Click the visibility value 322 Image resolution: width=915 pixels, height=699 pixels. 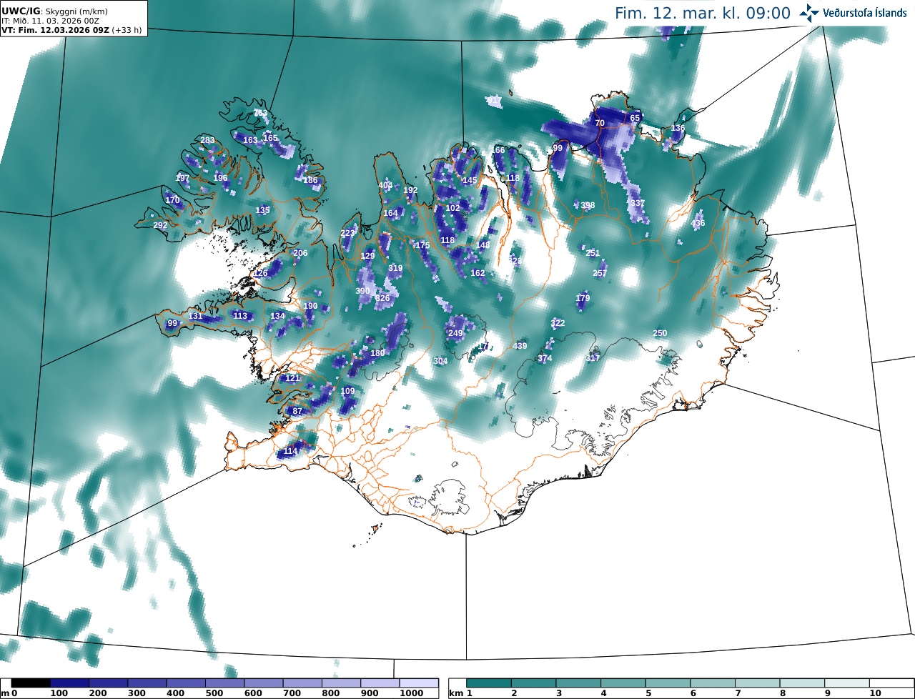558,323
